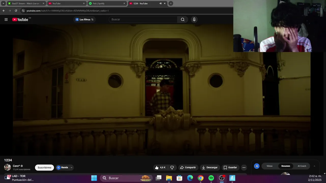This screenshot has height=183, width=326.
Task: Open the tab search dropdown
Action: pyautogui.click(x=3, y=4)
